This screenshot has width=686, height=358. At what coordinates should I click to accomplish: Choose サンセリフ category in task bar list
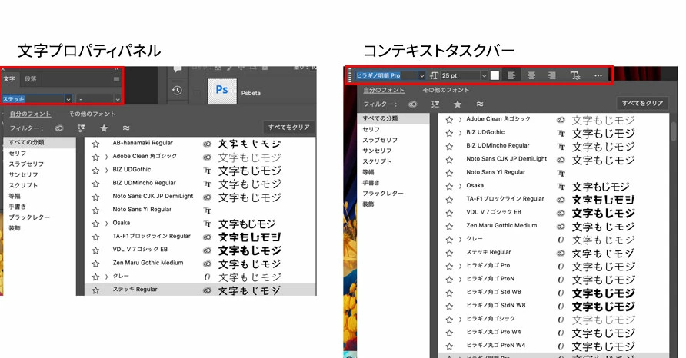coord(377,151)
